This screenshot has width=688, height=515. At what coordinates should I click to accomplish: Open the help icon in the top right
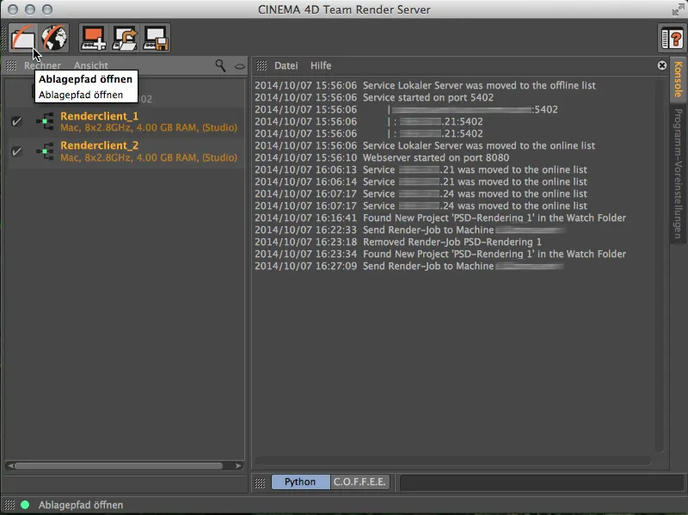pyautogui.click(x=665, y=37)
